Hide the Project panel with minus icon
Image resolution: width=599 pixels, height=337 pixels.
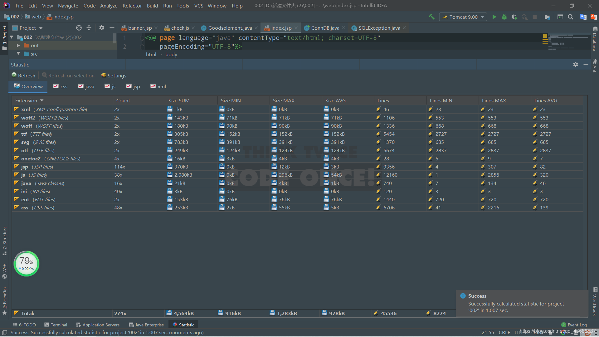pos(112,28)
